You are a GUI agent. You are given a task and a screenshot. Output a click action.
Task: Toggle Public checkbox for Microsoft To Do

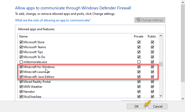tap(152, 57)
